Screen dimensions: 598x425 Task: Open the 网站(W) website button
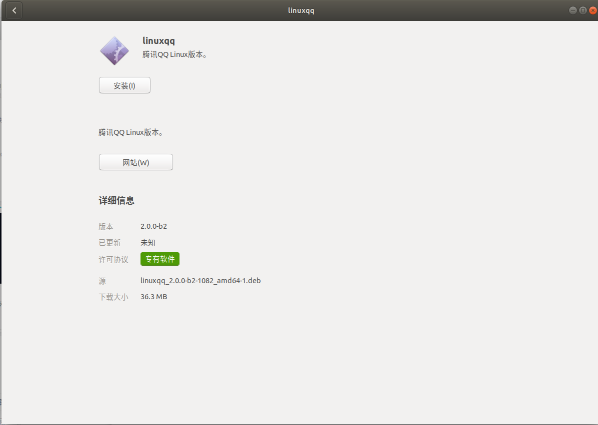click(136, 162)
